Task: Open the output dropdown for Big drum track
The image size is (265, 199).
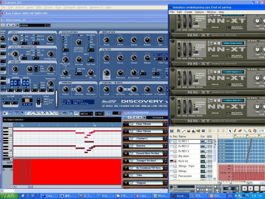Action: coord(203,156)
